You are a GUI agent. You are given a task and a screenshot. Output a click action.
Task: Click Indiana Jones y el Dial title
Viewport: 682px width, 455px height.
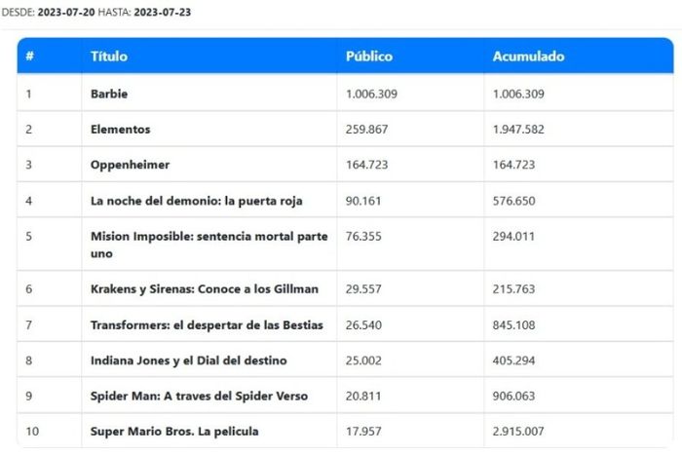188,360
